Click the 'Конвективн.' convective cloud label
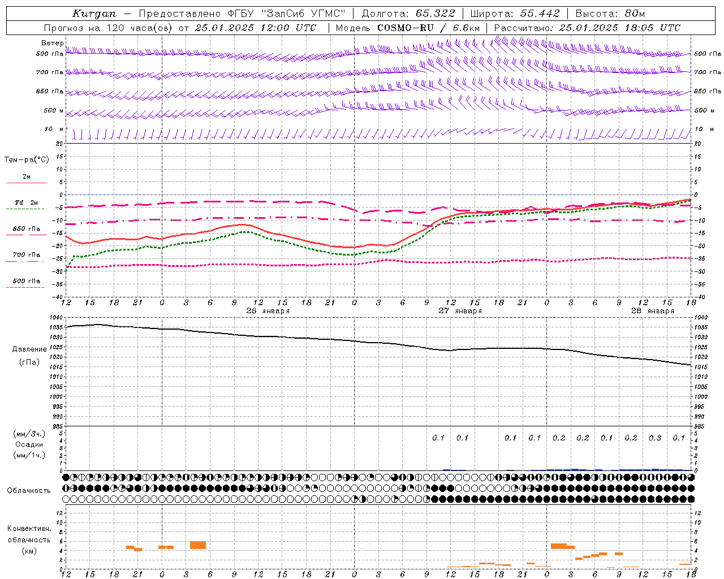Viewport: 724px width, 579px height. (29, 529)
